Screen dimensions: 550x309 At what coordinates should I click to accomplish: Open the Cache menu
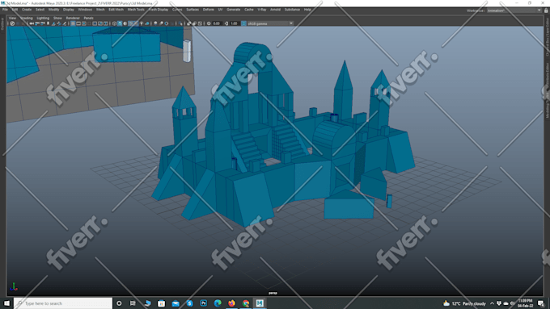249,10
